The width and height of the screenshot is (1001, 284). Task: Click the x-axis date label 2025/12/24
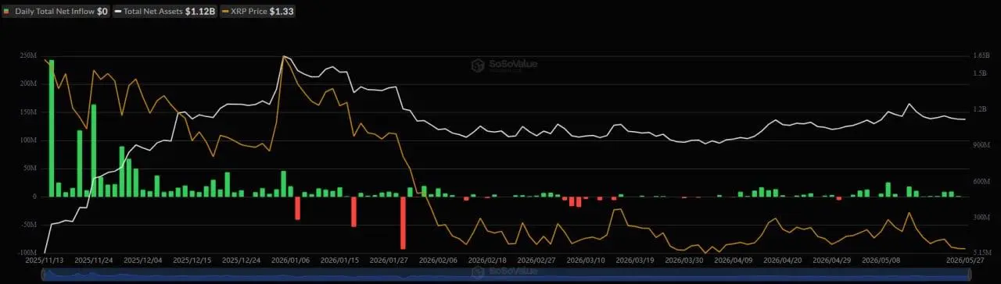pyautogui.click(x=241, y=260)
